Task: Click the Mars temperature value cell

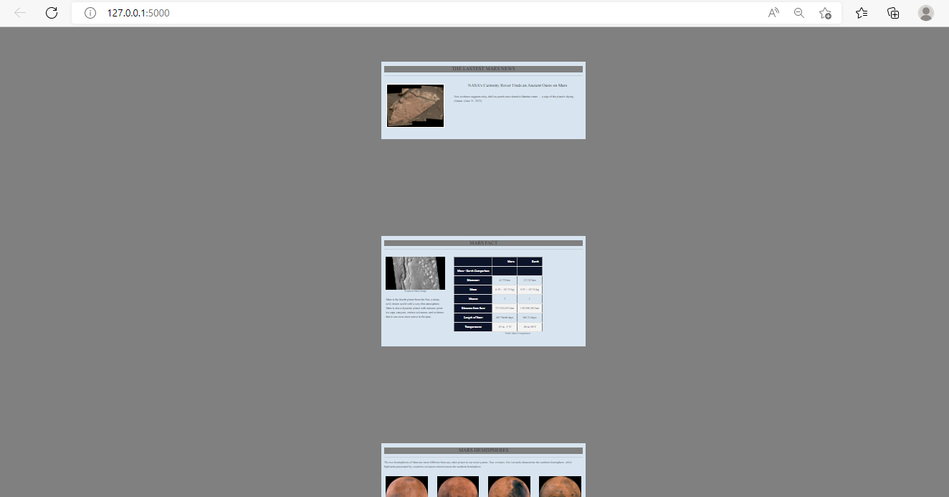Action: tap(505, 327)
